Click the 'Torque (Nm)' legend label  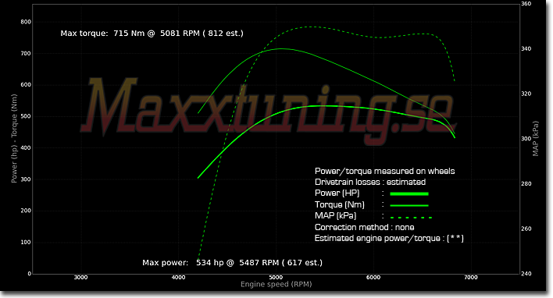pyautogui.click(x=340, y=204)
